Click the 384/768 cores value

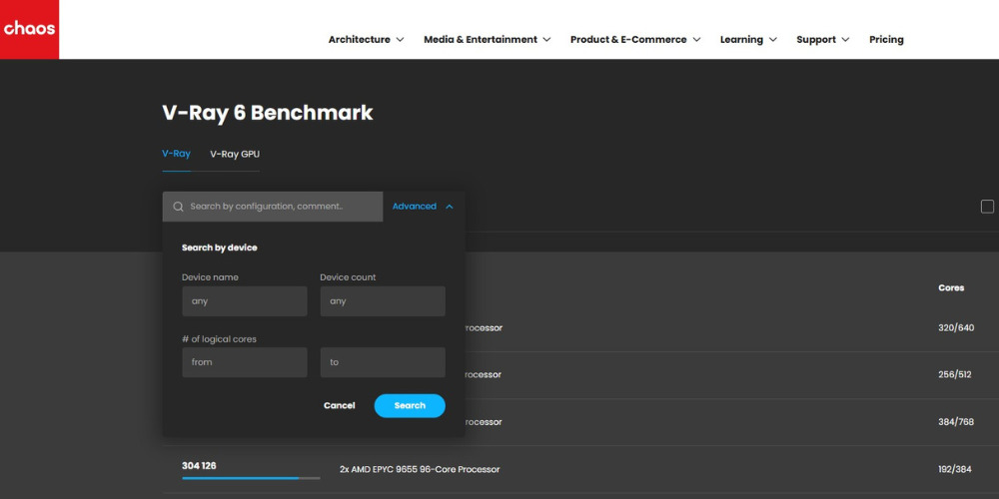[956, 422]
